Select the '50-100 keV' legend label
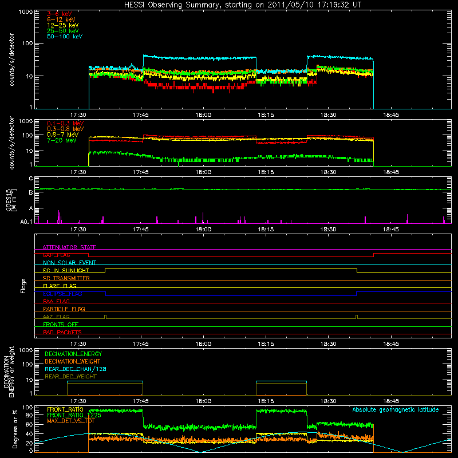The height and width of the screenshot is (458, 458). [x=65, y=37]
